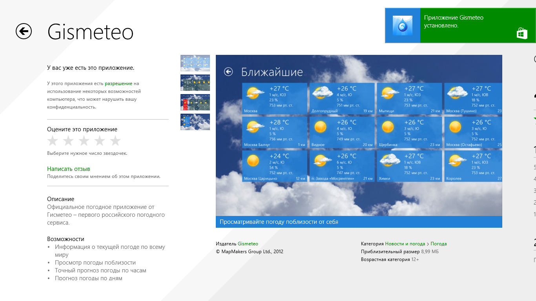Click the Москва (Тушино) weather tile
This screenshot has width=536, height=301.
[x=473, y=98]
